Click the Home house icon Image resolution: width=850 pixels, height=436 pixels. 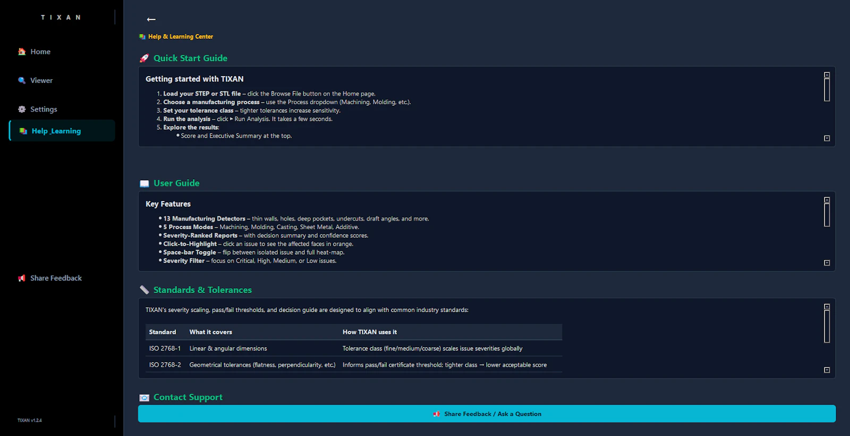[22, 52]
